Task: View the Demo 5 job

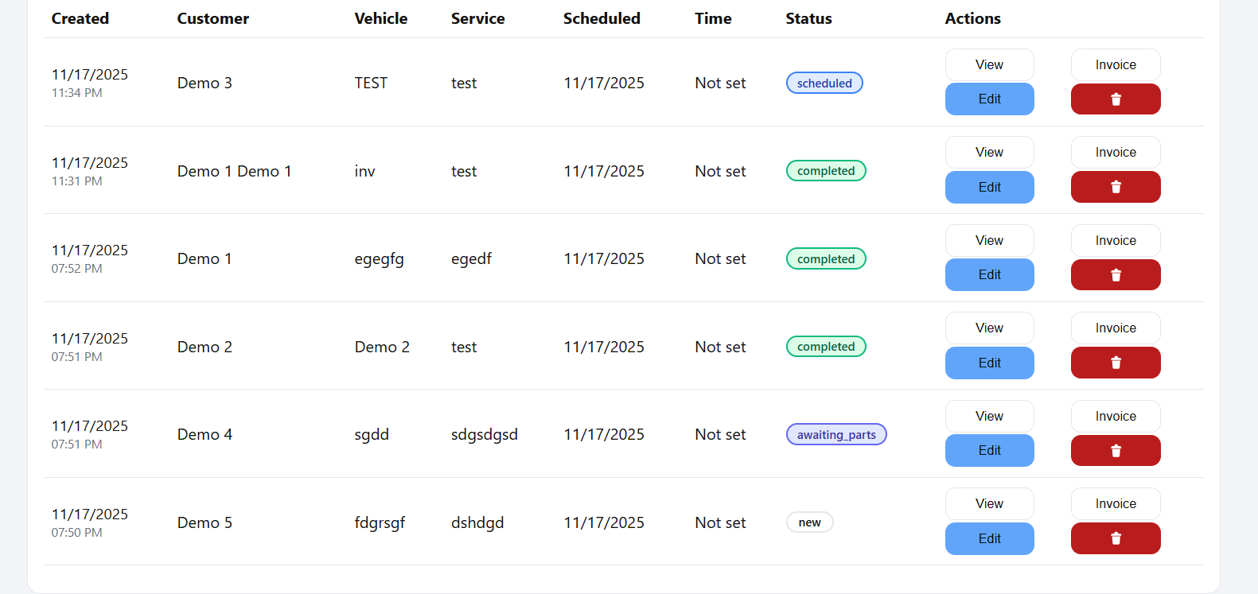Action: click(989, 504)
